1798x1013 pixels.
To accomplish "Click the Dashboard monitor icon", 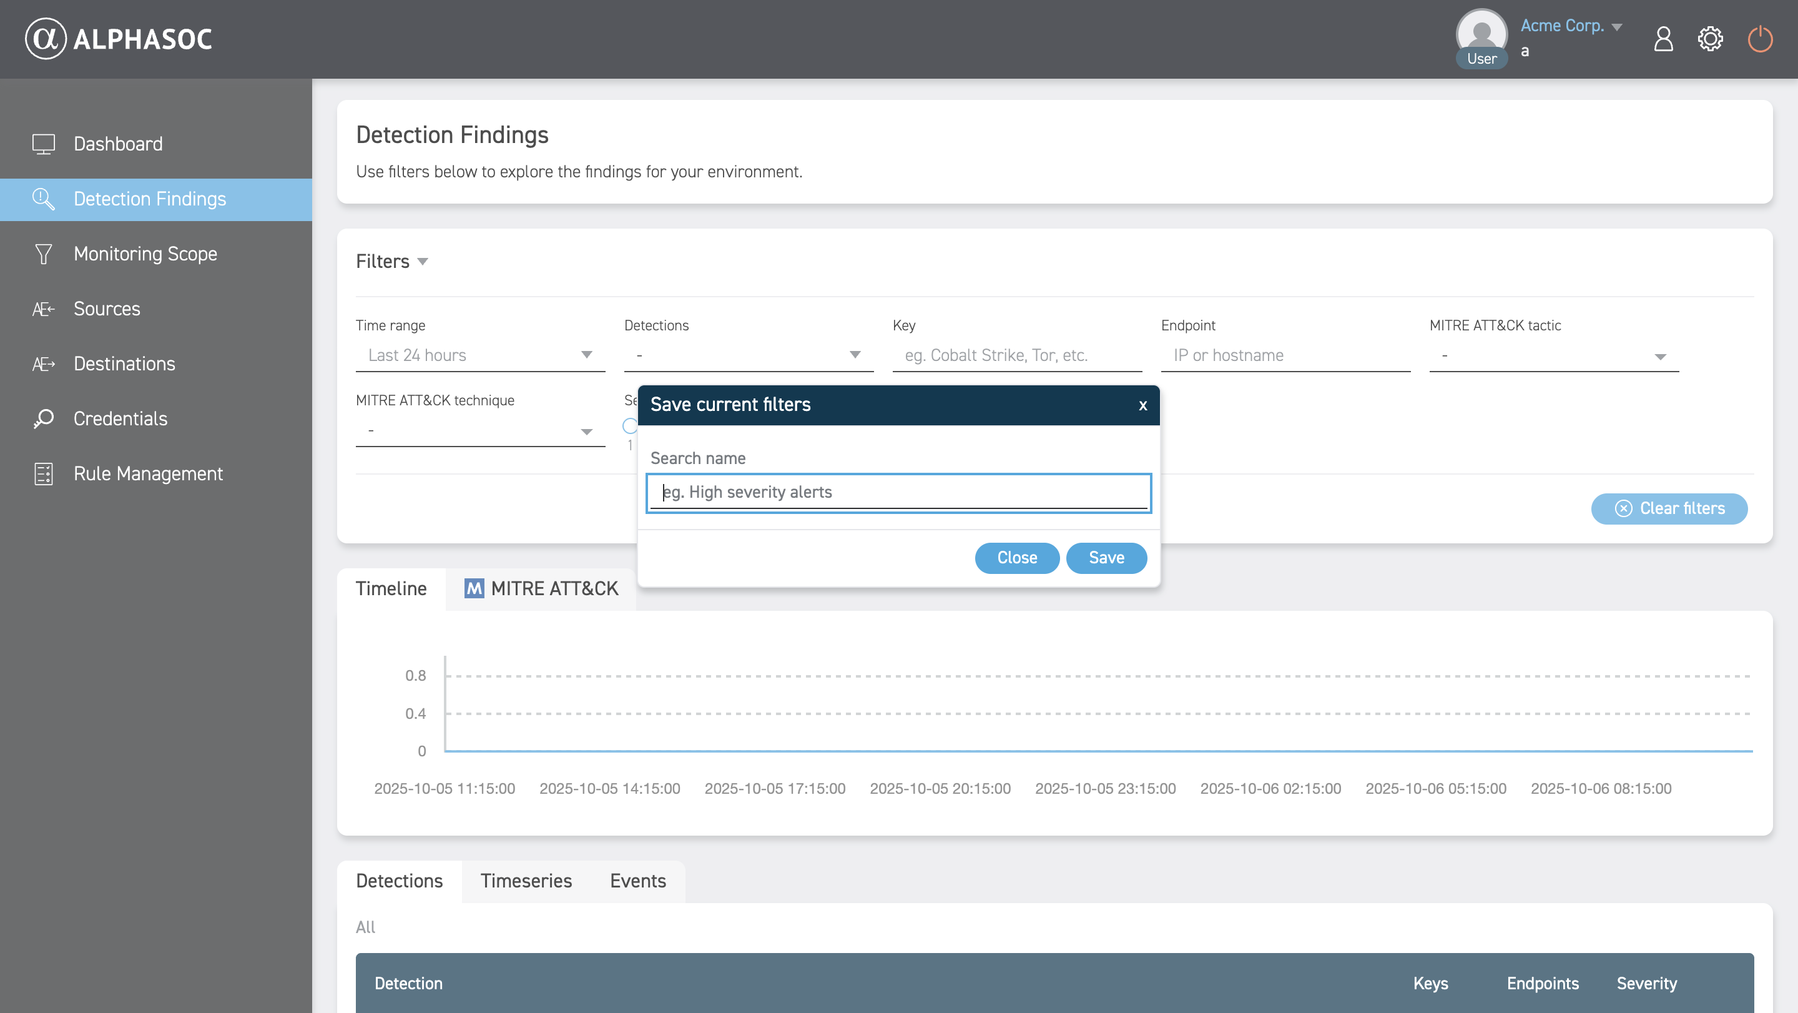I will [x=43, y=144].
